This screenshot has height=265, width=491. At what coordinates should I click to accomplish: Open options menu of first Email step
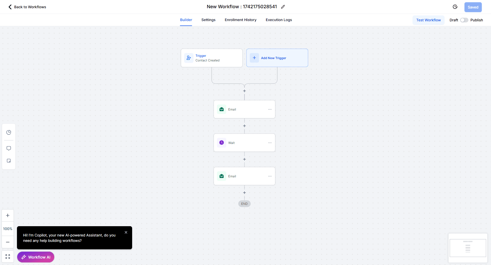click(x=270, y=109)
